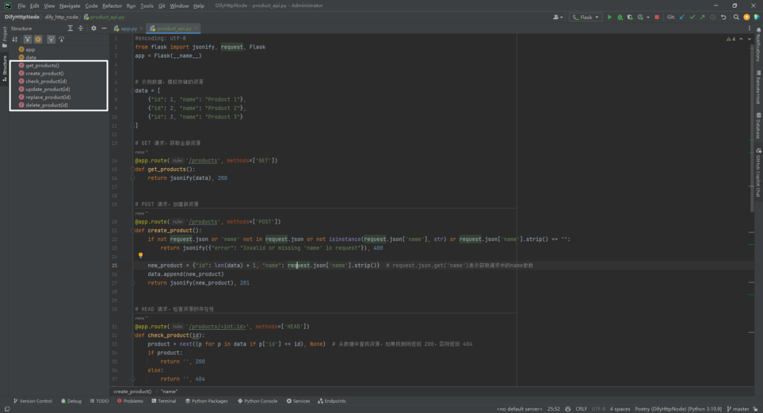Viewport: 763px width, 413px height.
Task: Toggle Show Fields filter button
Action: click(x=38, y=40)
